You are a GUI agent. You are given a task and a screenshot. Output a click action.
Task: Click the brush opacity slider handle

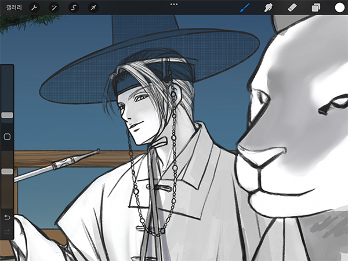[x=7, y=171]
